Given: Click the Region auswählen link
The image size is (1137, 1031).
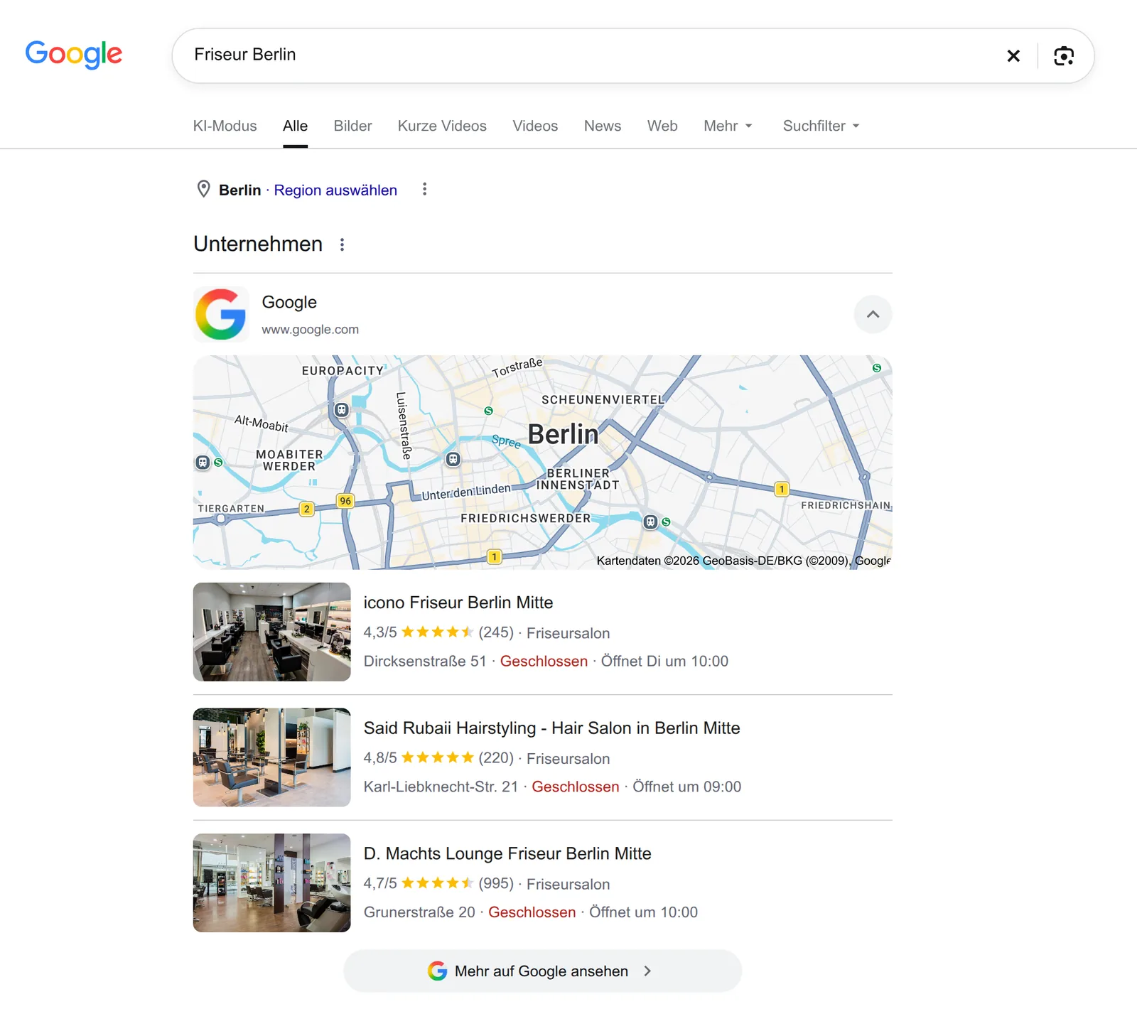Looking at the screenshot, I should [335, 190].
